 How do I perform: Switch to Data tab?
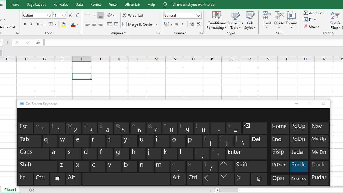(79, 5)
